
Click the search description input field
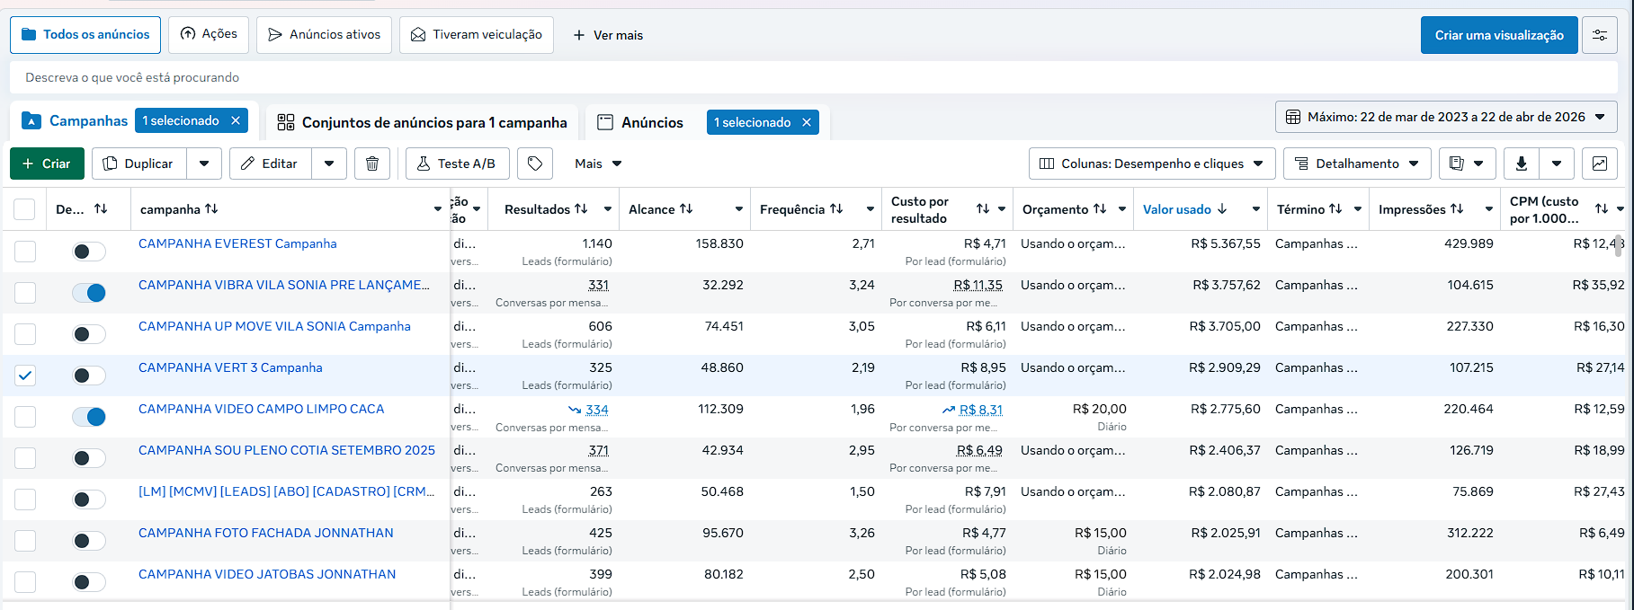point(814,77)
